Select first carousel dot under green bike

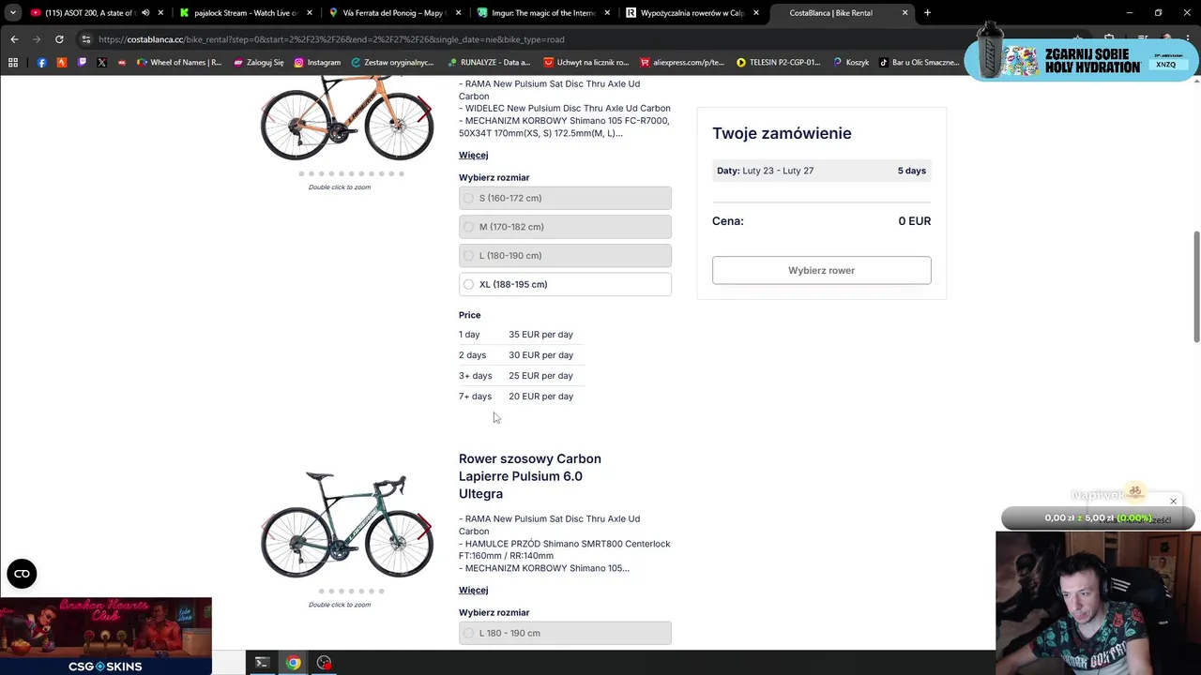(321, 591)
